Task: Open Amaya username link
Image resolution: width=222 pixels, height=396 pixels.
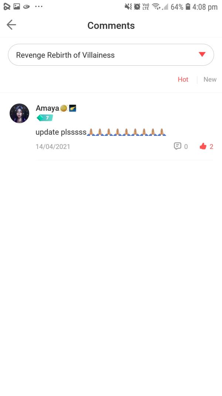Action: point(47,108)
